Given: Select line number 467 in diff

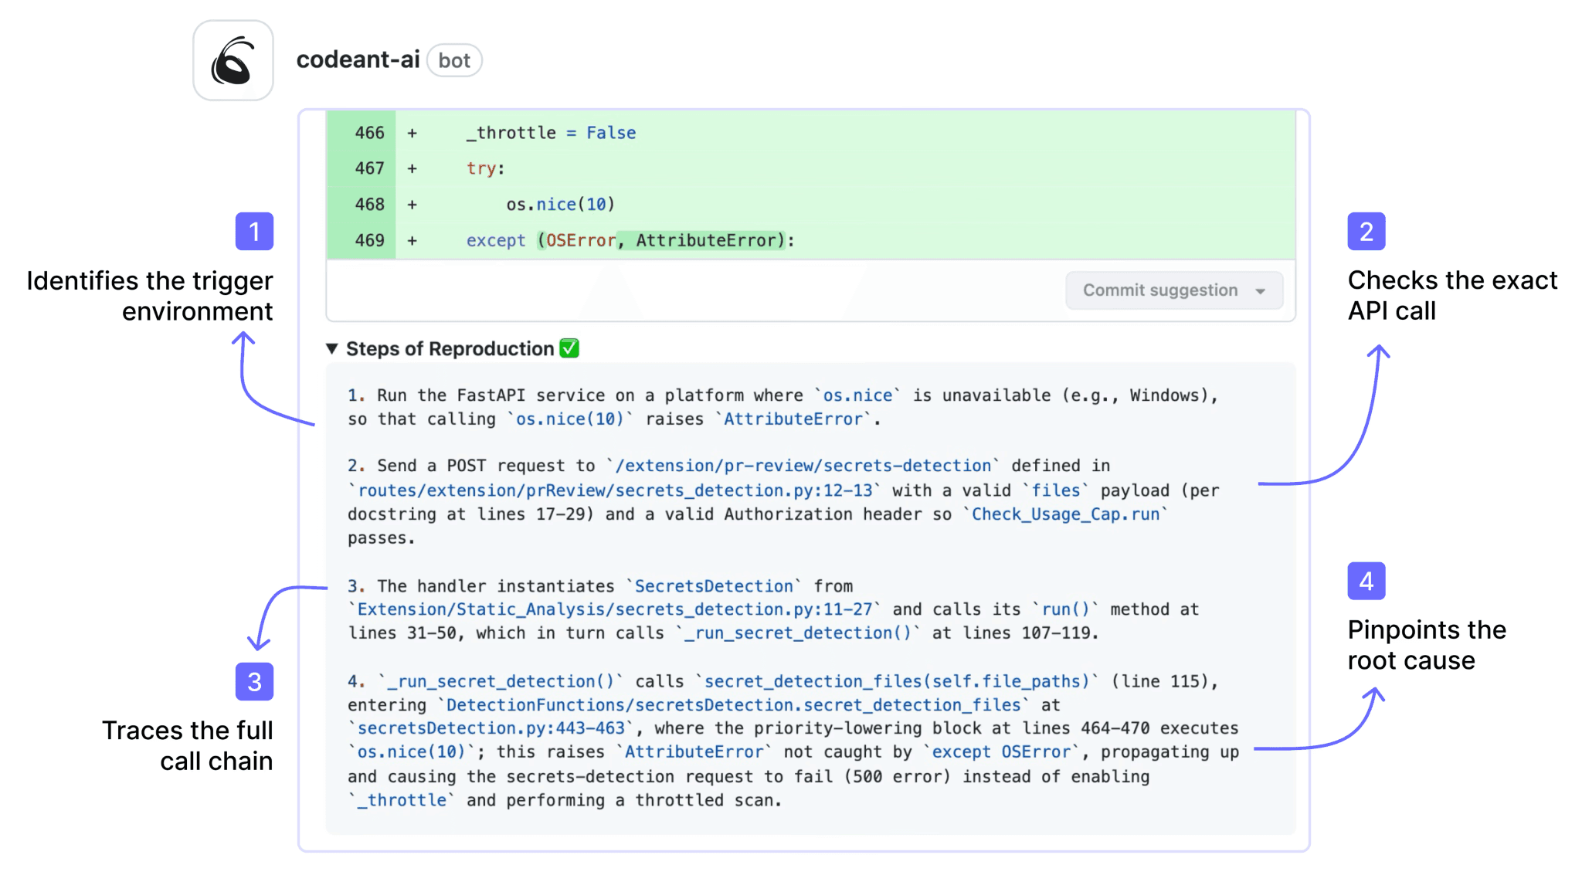Looking at the screenshot, I should coord(369,168).
